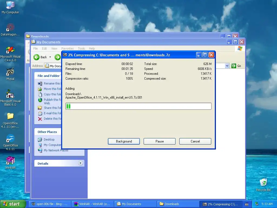Open Favorites menu in My Documents
The height and width of the screenshot is (208, 277).
click(x=67, y=48)
